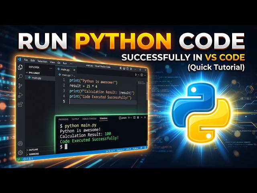
Task: Click the editor minimap
Action: (141, 83)
